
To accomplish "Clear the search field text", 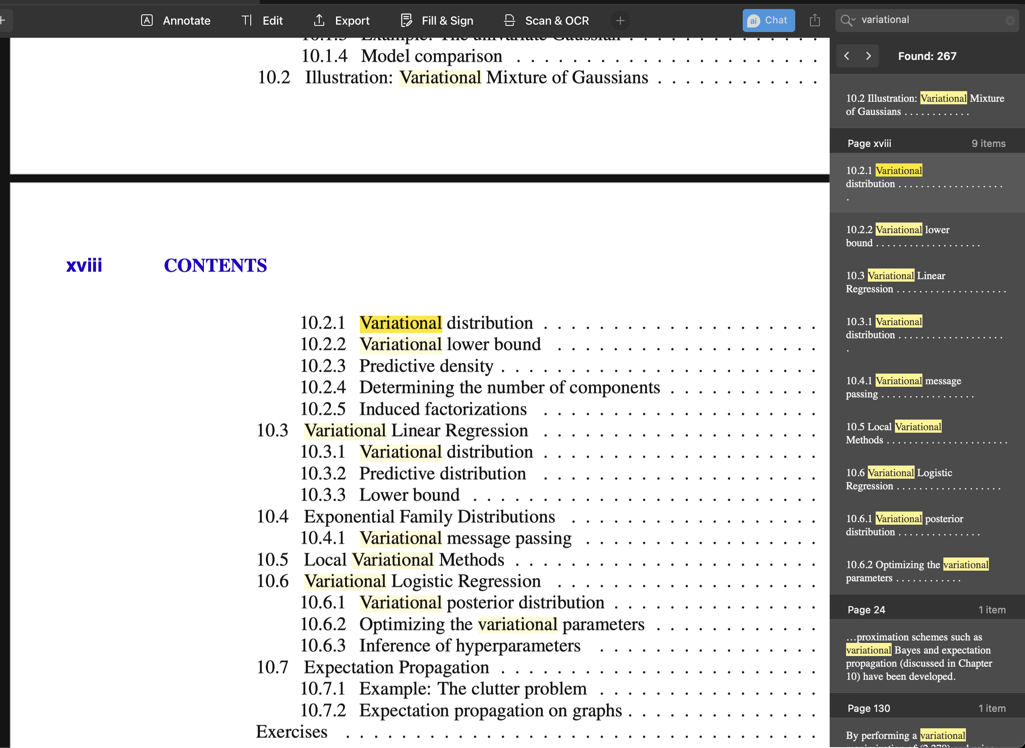I will (x=1010, y=21).
